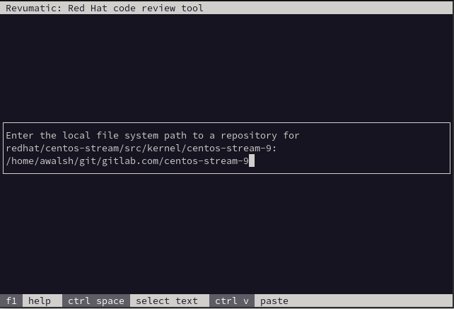This screenshot has height=309, width=454.
Task: Click the 'Enter the local file system path' prompt
Action: tap(91, 135)
